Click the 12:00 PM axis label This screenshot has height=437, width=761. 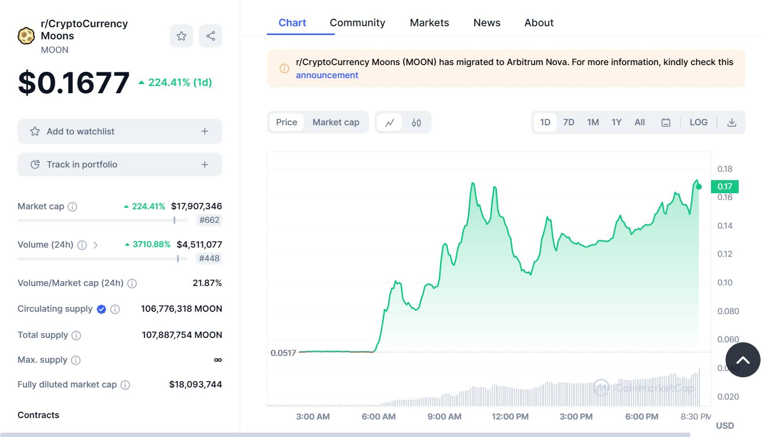coord(510,417)
